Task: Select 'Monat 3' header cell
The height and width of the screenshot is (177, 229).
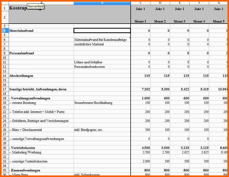Action: tap(180, 17)
